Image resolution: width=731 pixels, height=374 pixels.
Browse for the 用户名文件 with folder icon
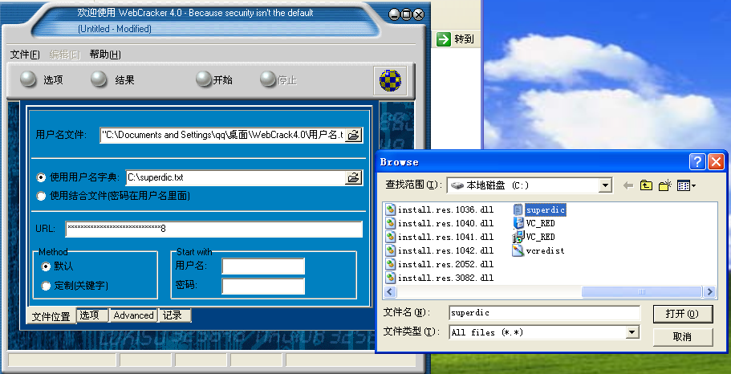pyautogui.click(x=354, y=136)
